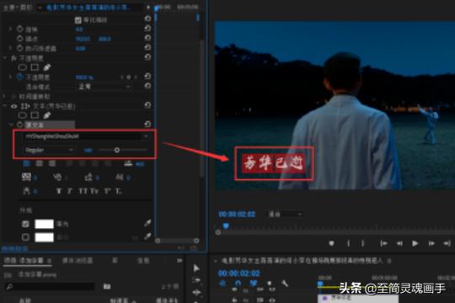
Task: Collapse the Text effect group
Action: 4,106
